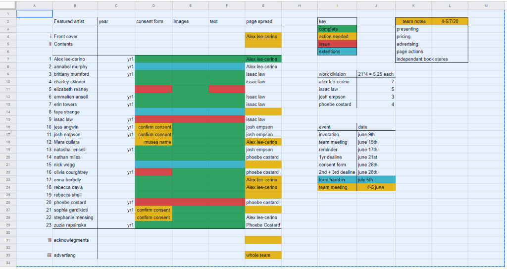Click the select-all corner box of the grid
The width and height of the screenshot is (507, 269).
(8, 5)
